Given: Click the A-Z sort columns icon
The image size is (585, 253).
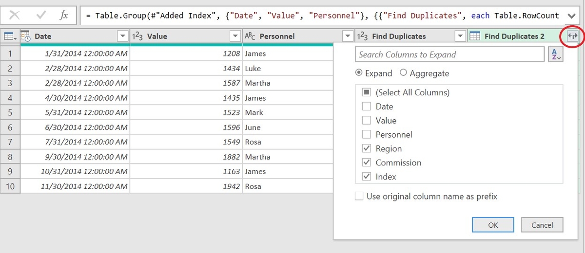Looking at the screenshot, I should [555, 54].
